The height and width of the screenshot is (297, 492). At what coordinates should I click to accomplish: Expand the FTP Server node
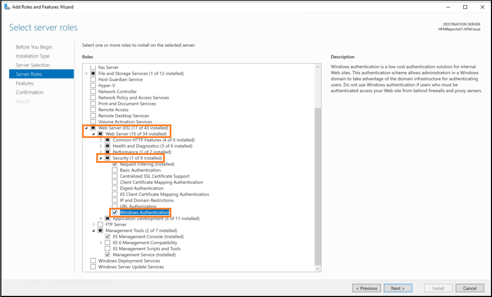tap(94, 224)
